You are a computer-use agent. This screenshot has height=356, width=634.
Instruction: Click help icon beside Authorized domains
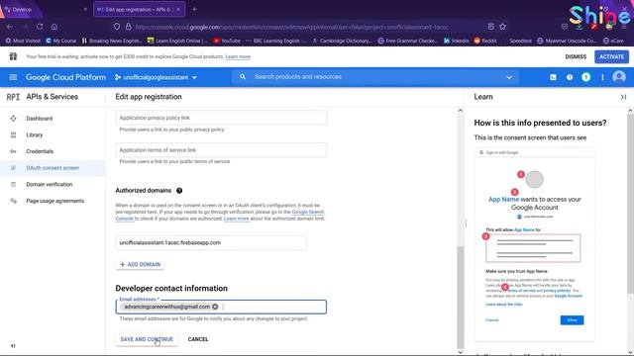[179, 191]
